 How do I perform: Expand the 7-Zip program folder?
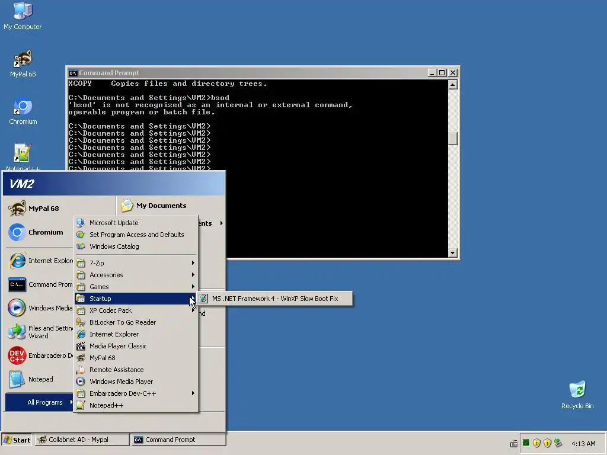136,263
